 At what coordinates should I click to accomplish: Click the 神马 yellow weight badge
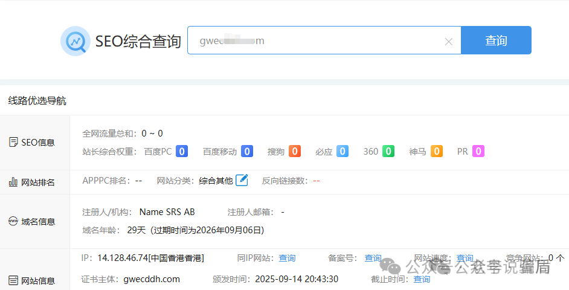(x=437, y=151)
